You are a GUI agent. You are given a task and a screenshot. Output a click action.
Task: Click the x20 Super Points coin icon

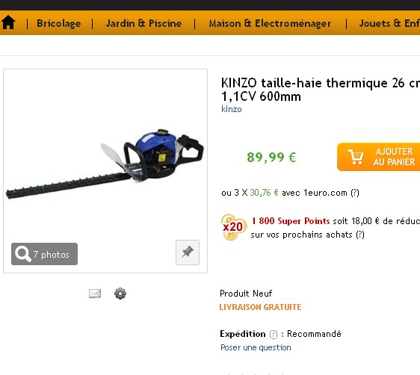[233, 227]
